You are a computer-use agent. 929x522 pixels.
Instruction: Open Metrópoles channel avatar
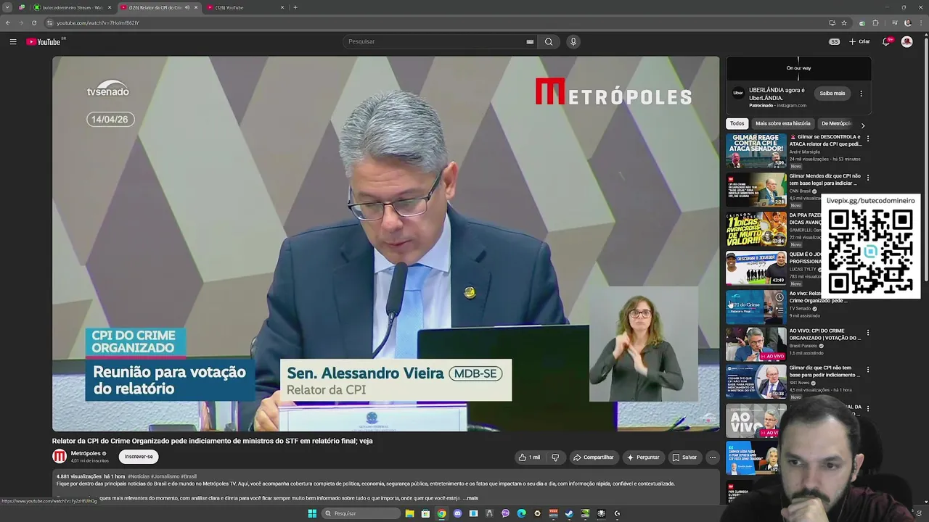[x=60, y=456]
